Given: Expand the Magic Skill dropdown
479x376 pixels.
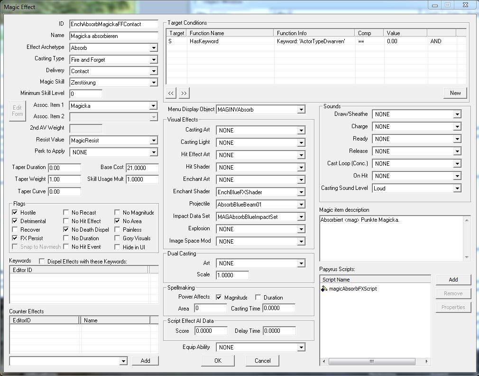Looking at the screenshot, I should pos(153,83).
